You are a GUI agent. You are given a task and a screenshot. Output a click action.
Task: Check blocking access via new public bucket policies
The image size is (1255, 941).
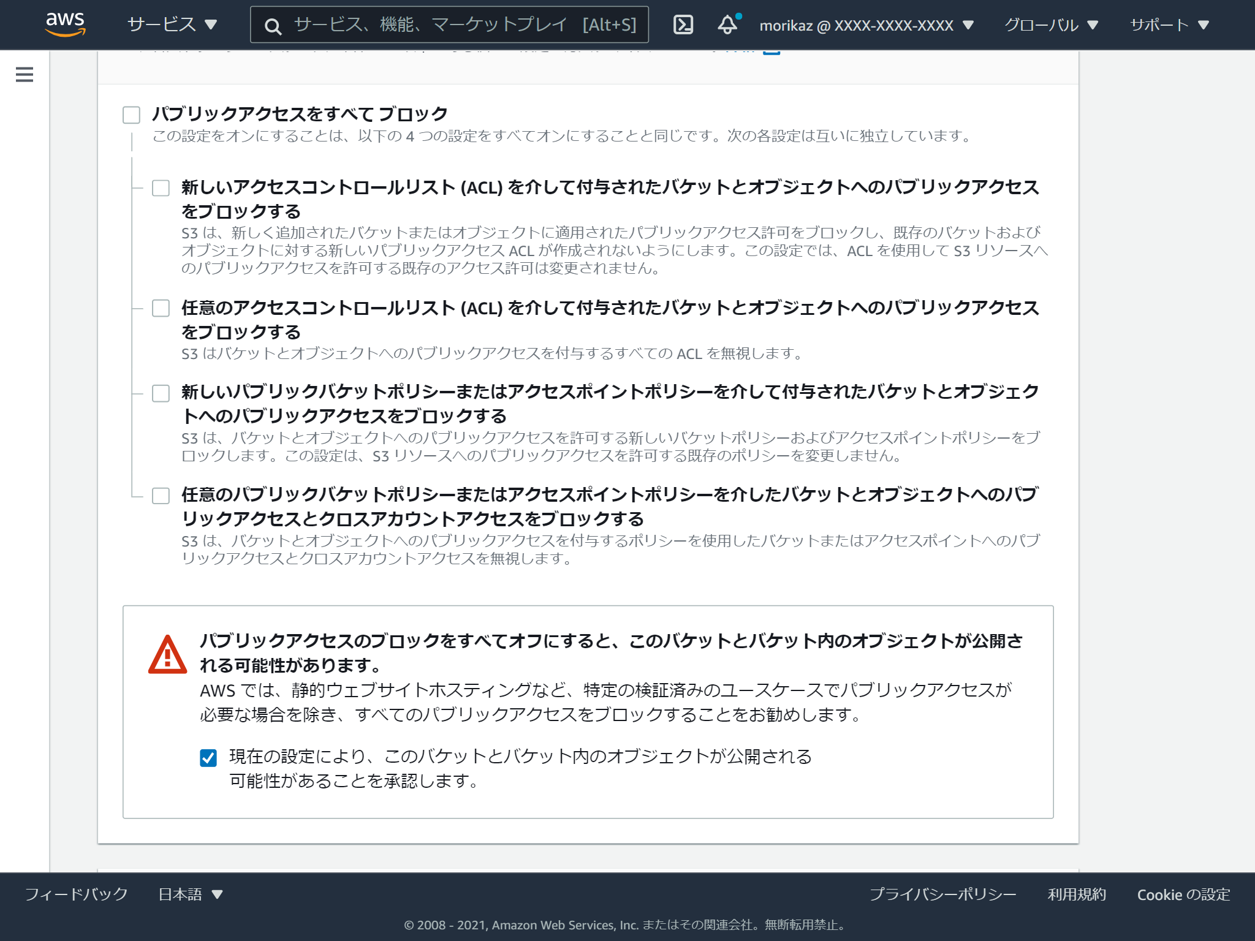(x=161, y=394)
